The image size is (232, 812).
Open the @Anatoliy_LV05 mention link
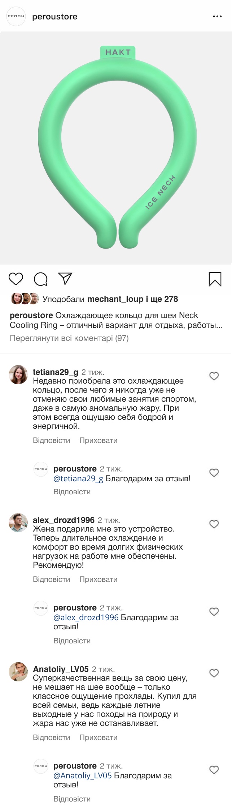click(x=82, y=775)
